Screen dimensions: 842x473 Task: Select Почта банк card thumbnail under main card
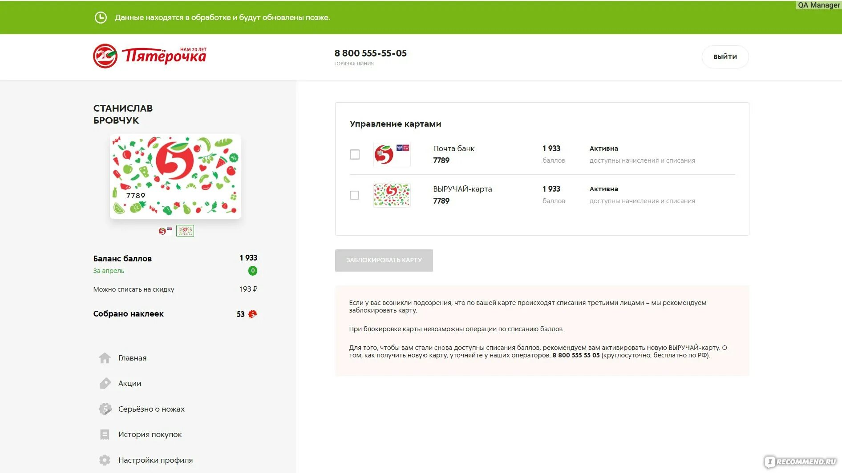165,231
